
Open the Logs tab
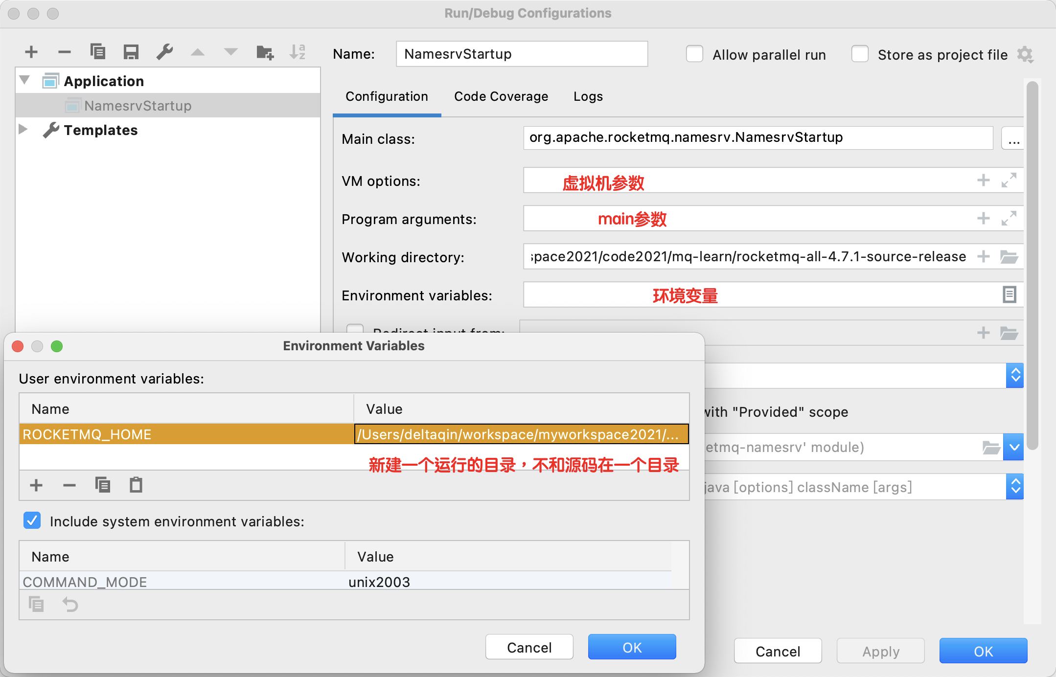coord(588,96)
